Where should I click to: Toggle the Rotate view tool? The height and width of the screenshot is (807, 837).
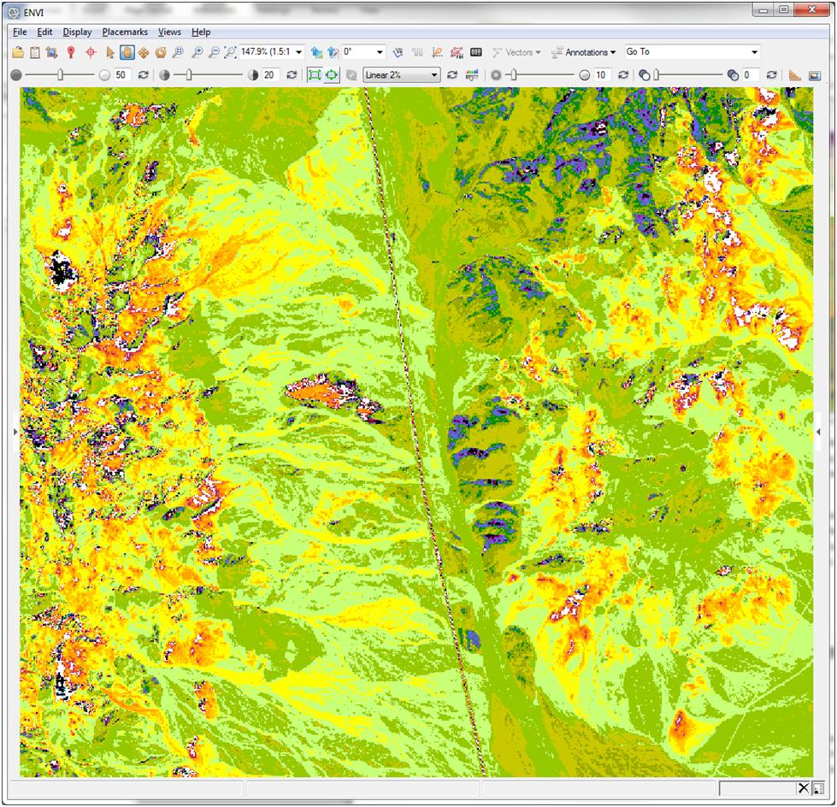(x=160, y=53)
